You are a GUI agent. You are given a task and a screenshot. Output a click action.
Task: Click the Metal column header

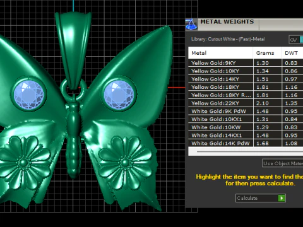(220, 53)
